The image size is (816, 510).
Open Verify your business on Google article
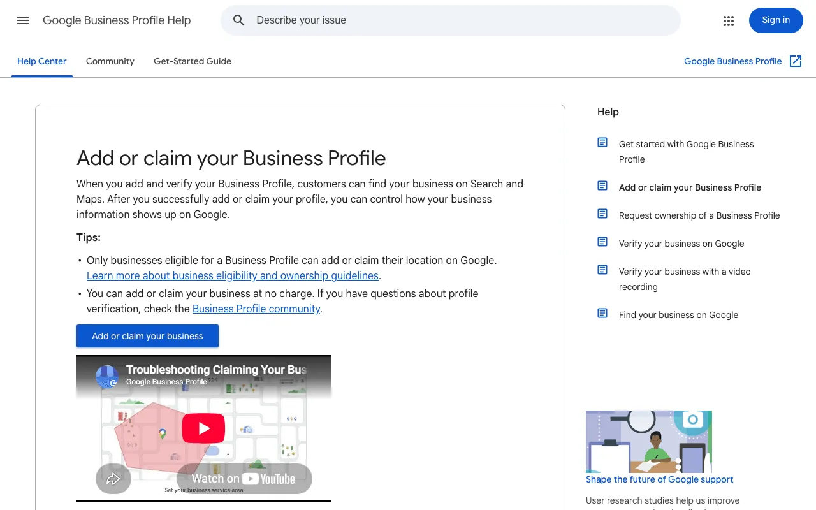[x=681, y=244]
